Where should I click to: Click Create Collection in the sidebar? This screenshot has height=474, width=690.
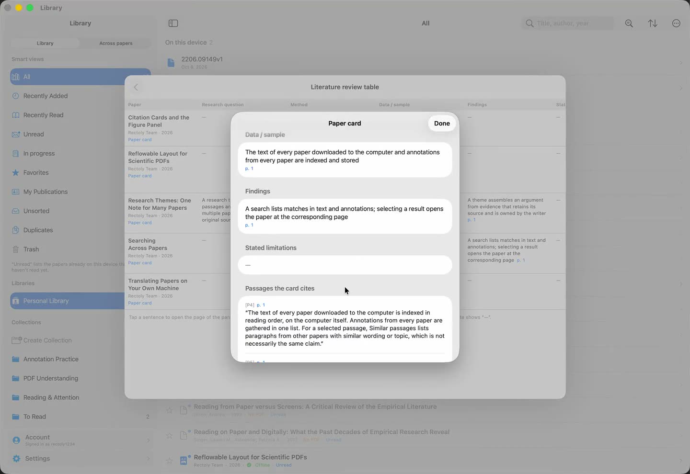point(80,340)
